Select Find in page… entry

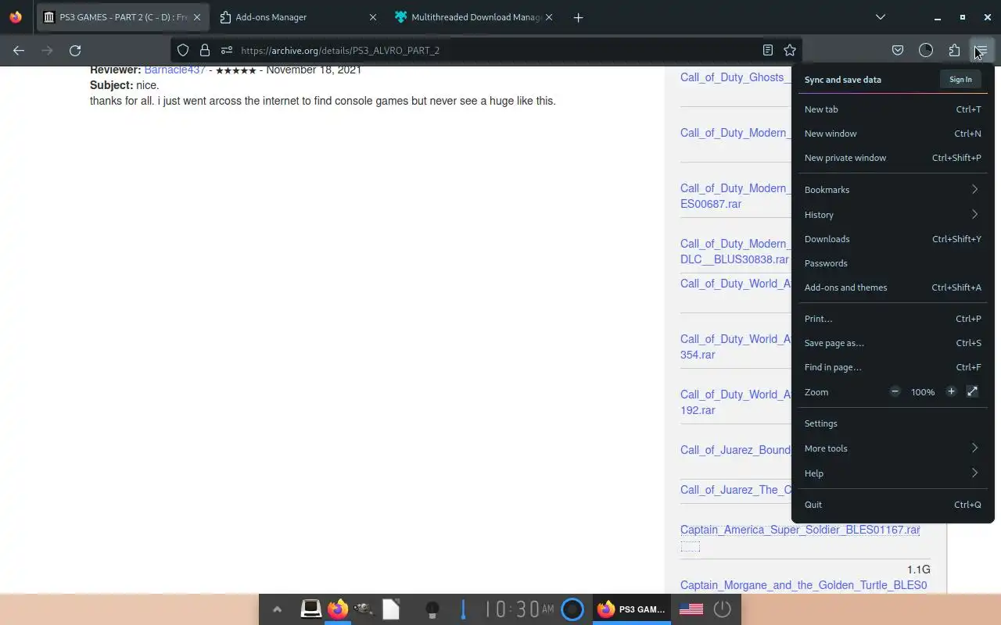pos(892,367)
